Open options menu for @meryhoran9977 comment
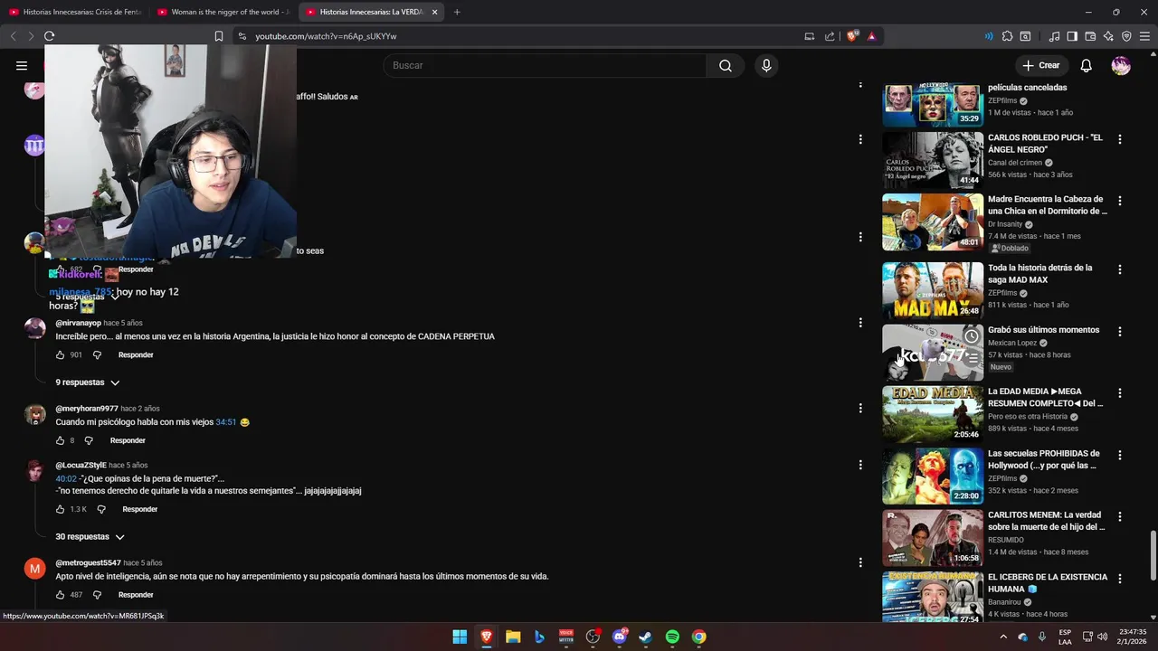Image resolution: width=1158 pixels, height=651 pixels. point(860,408)
